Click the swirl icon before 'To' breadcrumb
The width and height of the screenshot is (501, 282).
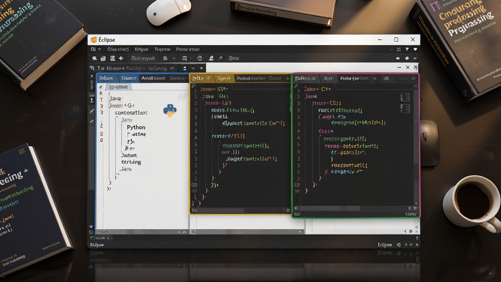[92, 68]
